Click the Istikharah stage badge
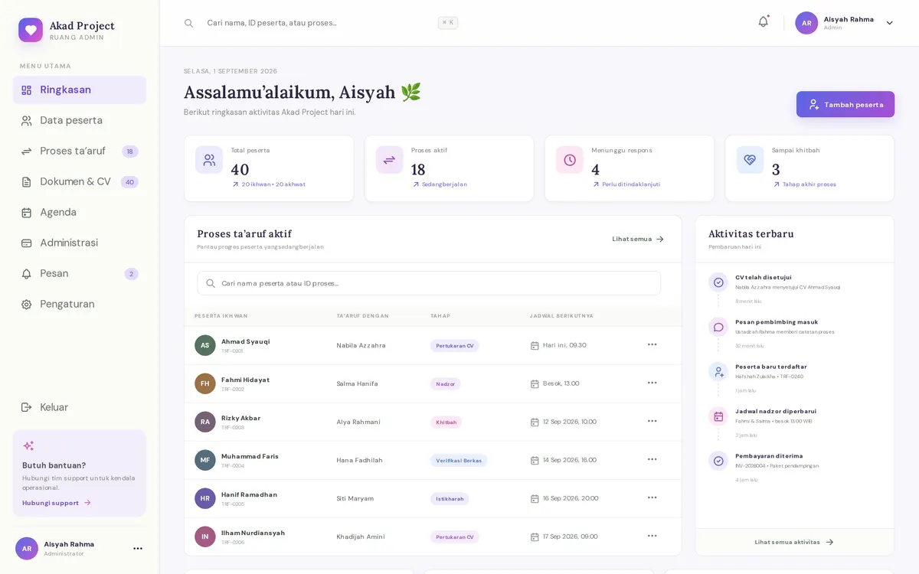This screenshot has height=574, width=919. coord(450,498)
